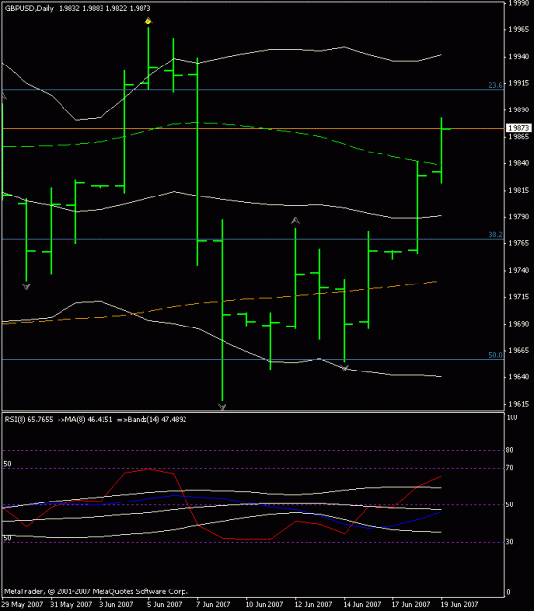Click the 1.9790 price scale value
Image resolution: width=534 pixels, height=611 pixels.
pyautogui.click(x=518, y=217)
